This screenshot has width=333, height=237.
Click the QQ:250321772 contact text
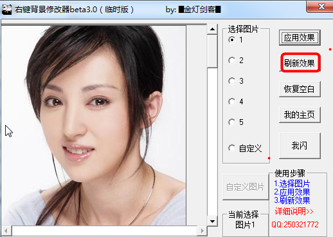click(x=295, y=225)
